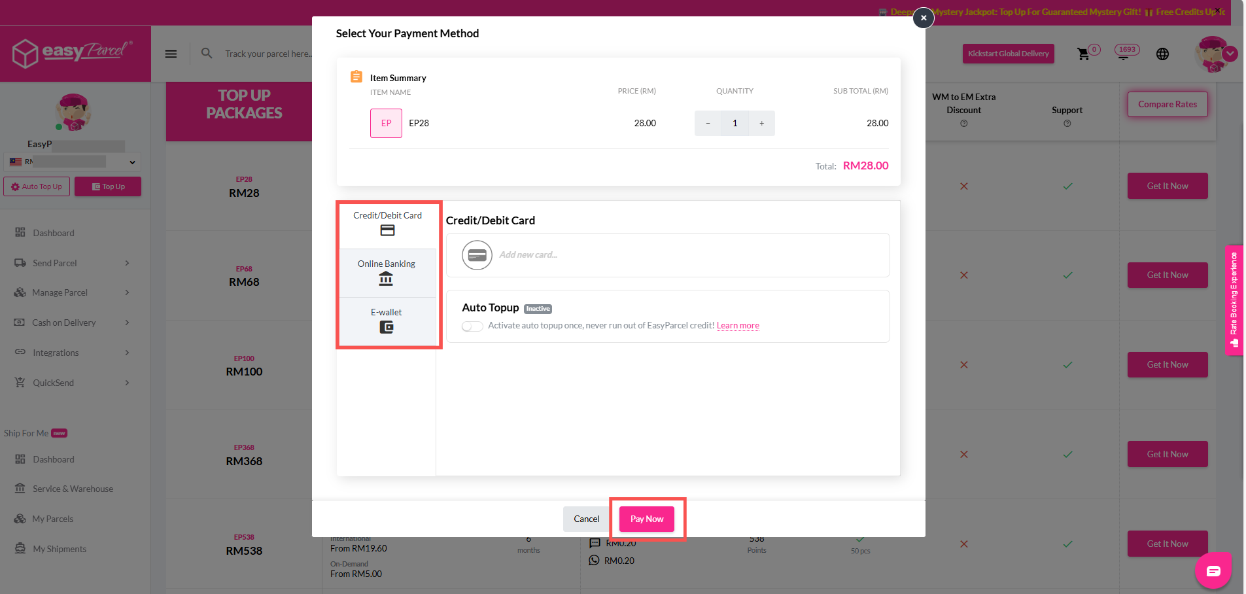Viewport: 1246px width, 594px height.
Task: Click the quantity value field
Action: (x=735, y=123)
